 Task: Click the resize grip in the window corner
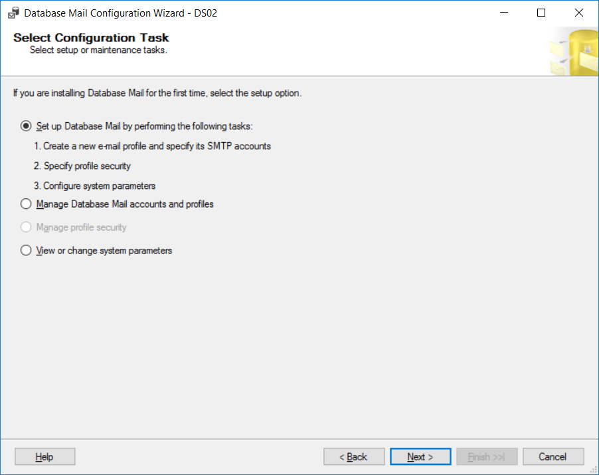(x=593, y=470)
